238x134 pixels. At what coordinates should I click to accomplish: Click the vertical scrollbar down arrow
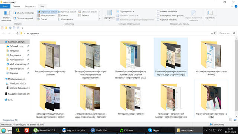click(x=237, y=116)
